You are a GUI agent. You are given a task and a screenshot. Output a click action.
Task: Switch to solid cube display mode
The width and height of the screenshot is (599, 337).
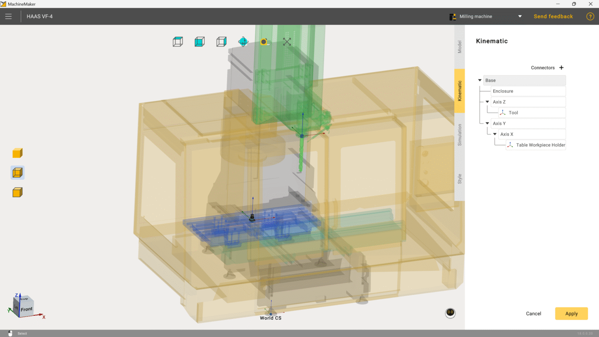coord(17,153)
